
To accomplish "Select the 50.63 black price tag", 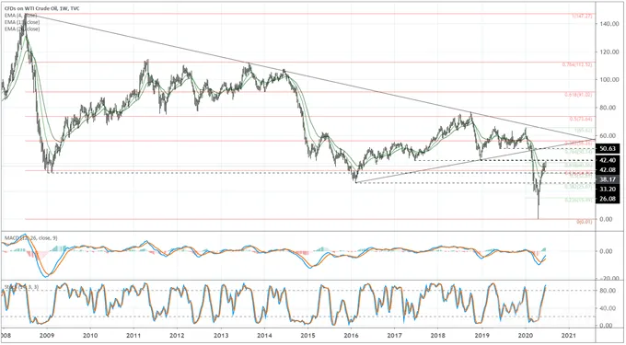I will coord(608,149).
